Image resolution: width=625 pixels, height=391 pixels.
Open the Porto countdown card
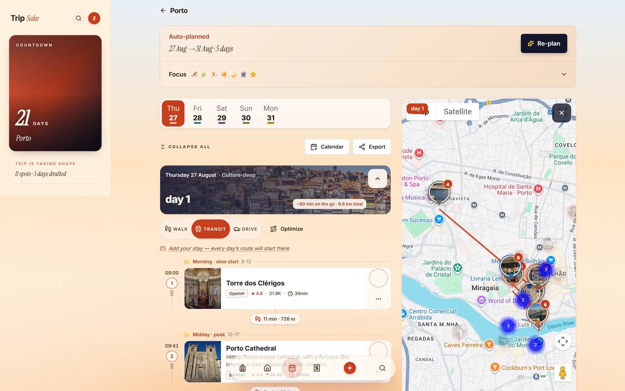click(x=55, y=93)
